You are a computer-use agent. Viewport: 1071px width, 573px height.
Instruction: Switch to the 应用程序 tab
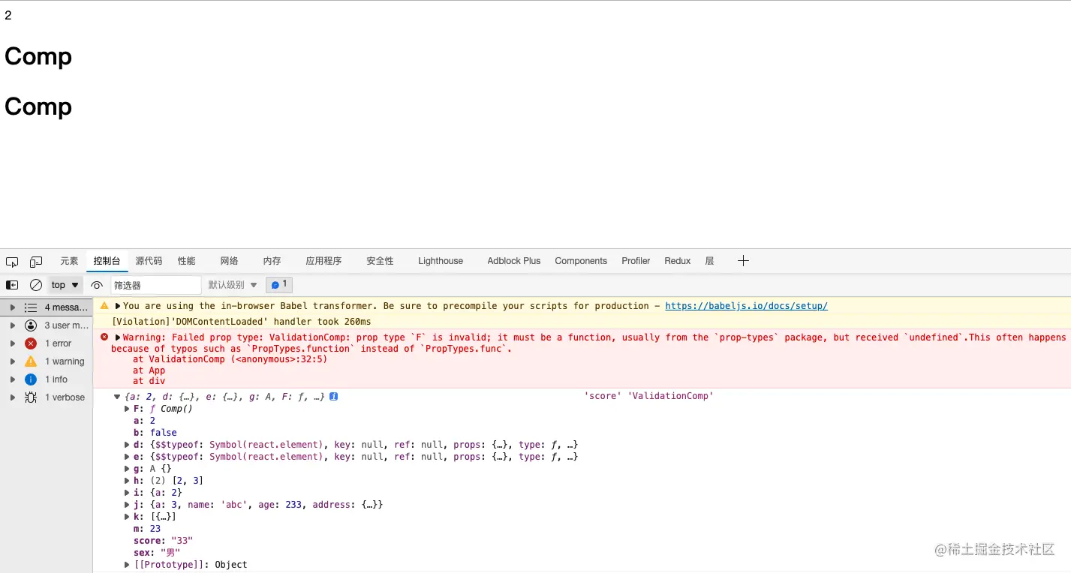click(323, 261)
